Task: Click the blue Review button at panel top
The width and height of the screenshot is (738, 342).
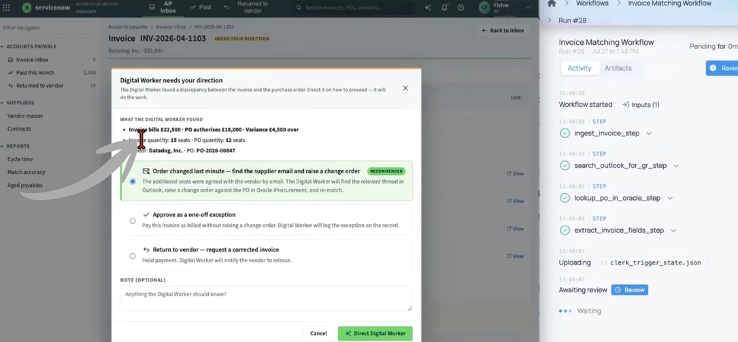Action: 722,68
